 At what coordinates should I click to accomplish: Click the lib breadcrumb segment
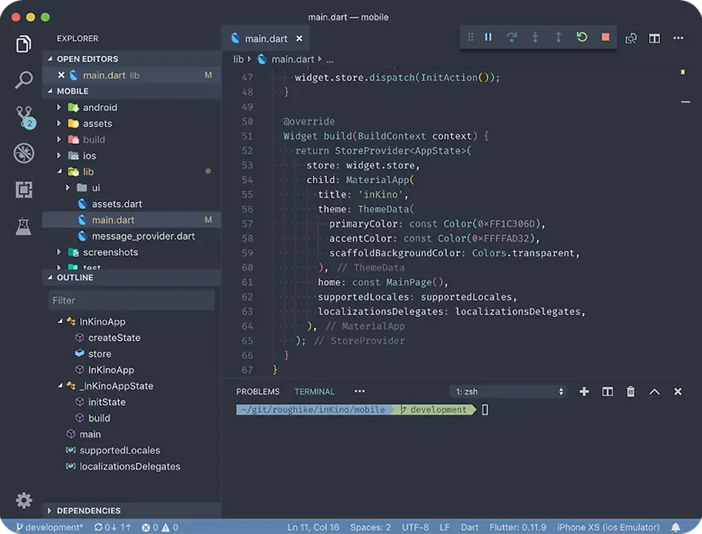(x=238, y=59)
